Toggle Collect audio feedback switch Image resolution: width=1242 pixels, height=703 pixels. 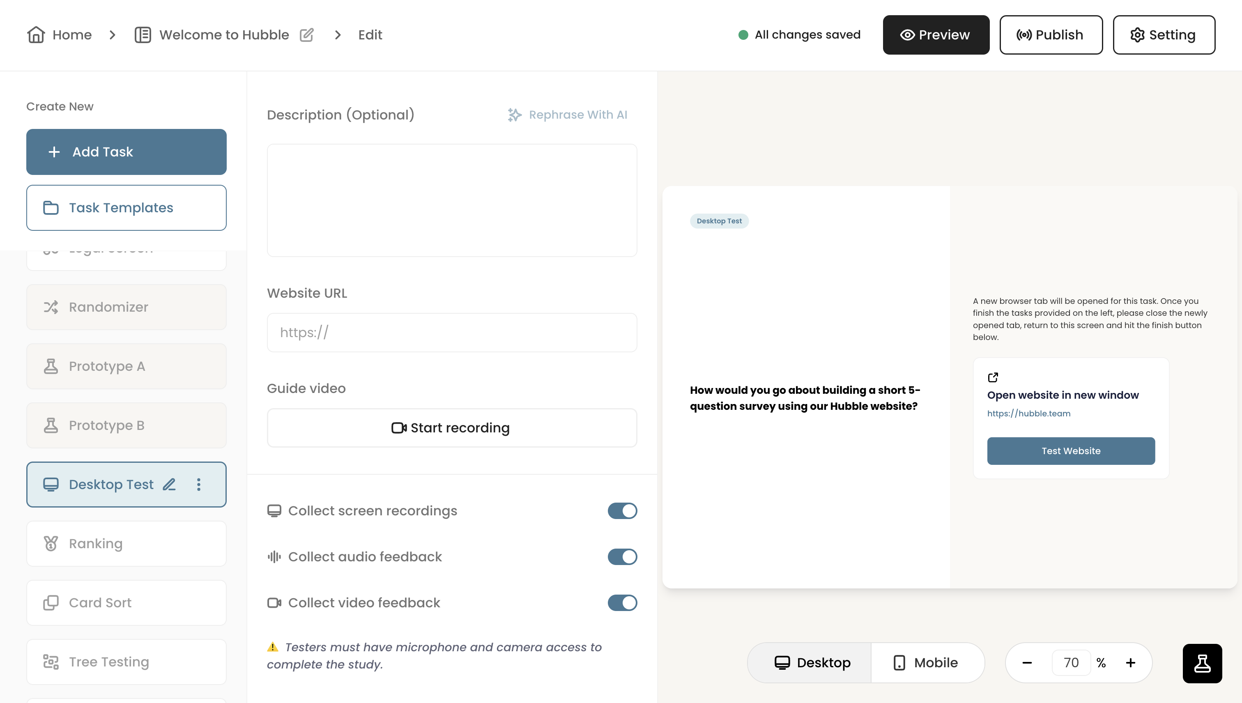coord(623,557)
